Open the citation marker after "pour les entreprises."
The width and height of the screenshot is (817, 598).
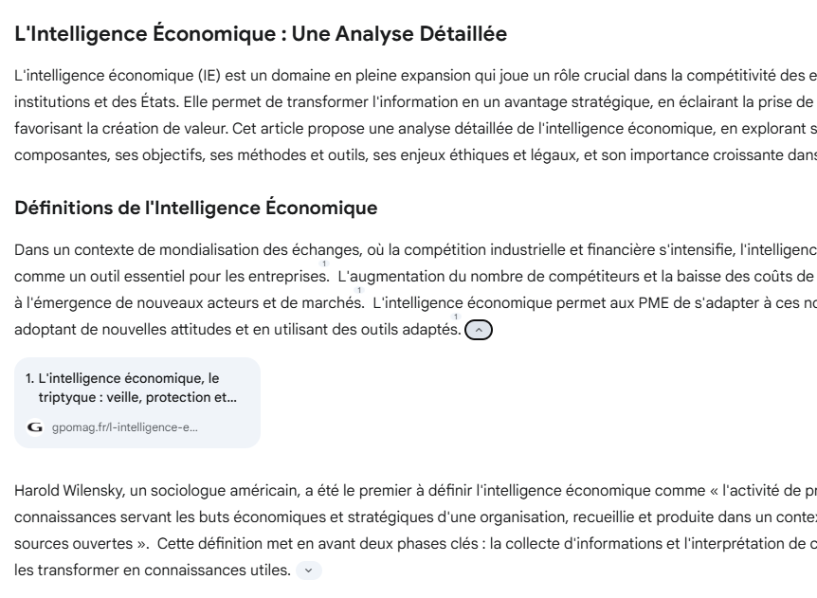pos(324,264)
